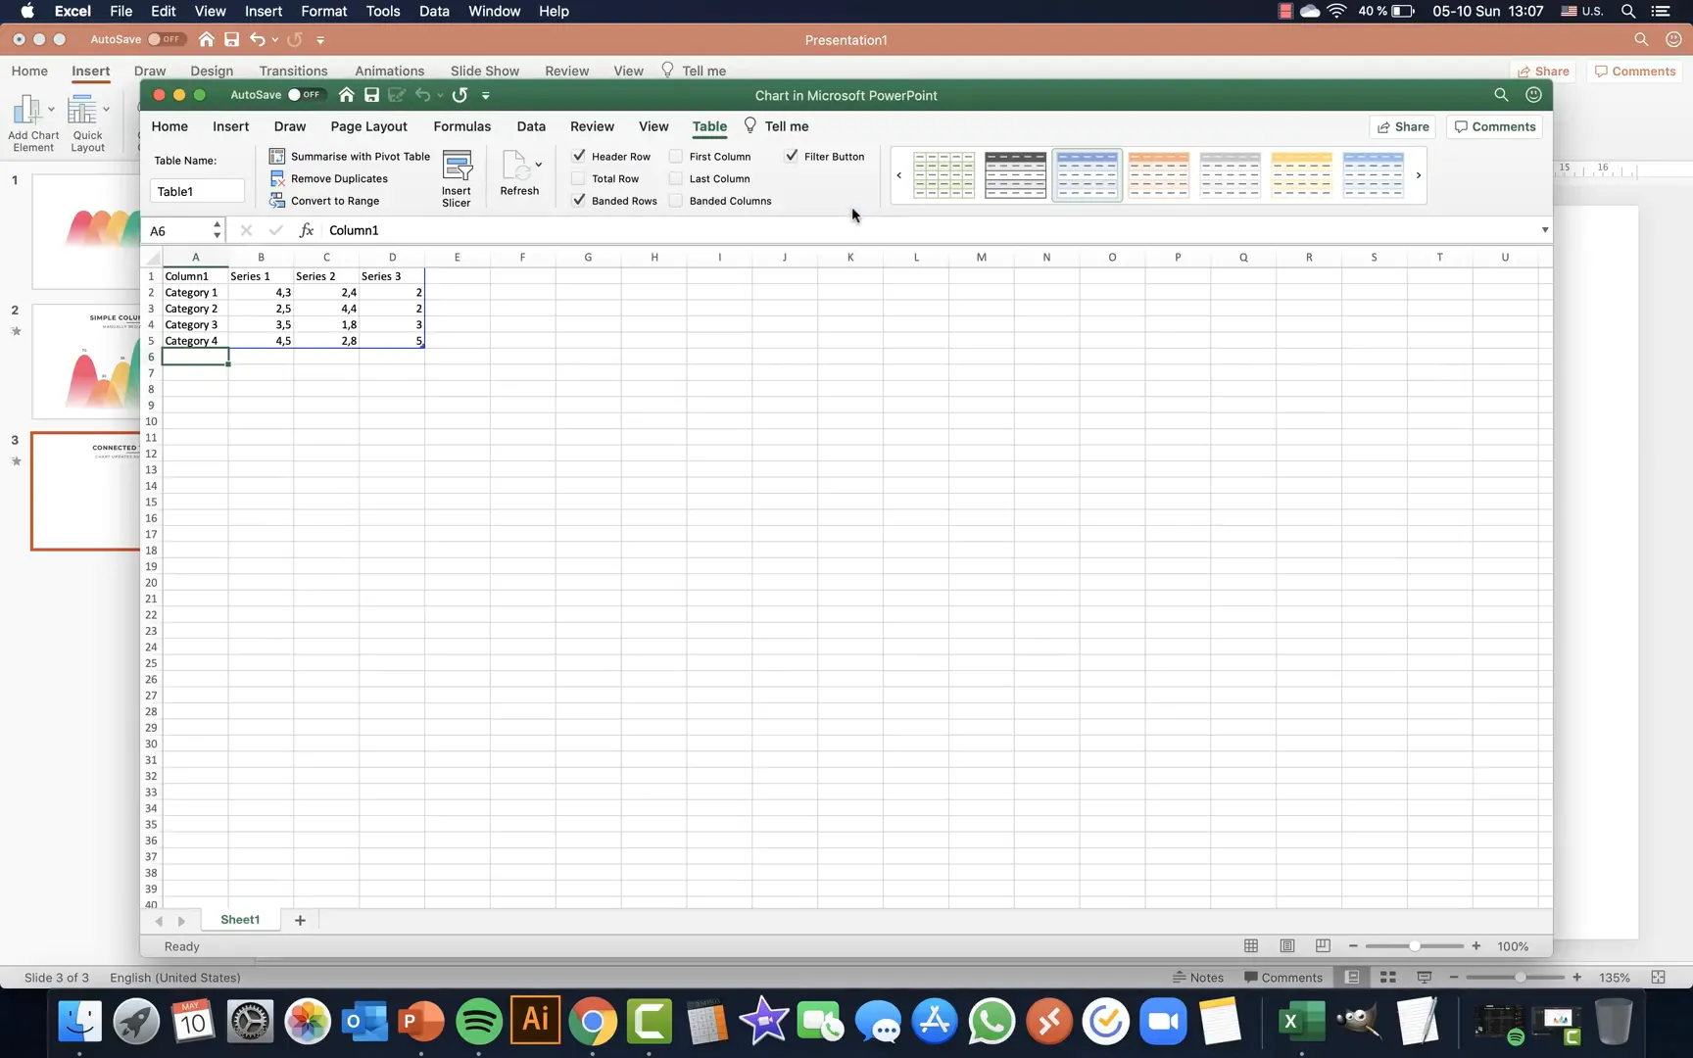Add new sheet with plus icon

[300, 920]
